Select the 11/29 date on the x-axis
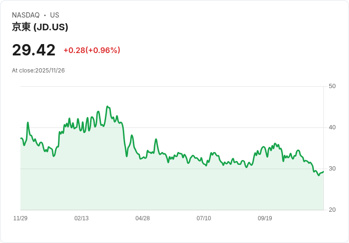The height and width of the screenshot is (243, 349). tap(20, 218)
